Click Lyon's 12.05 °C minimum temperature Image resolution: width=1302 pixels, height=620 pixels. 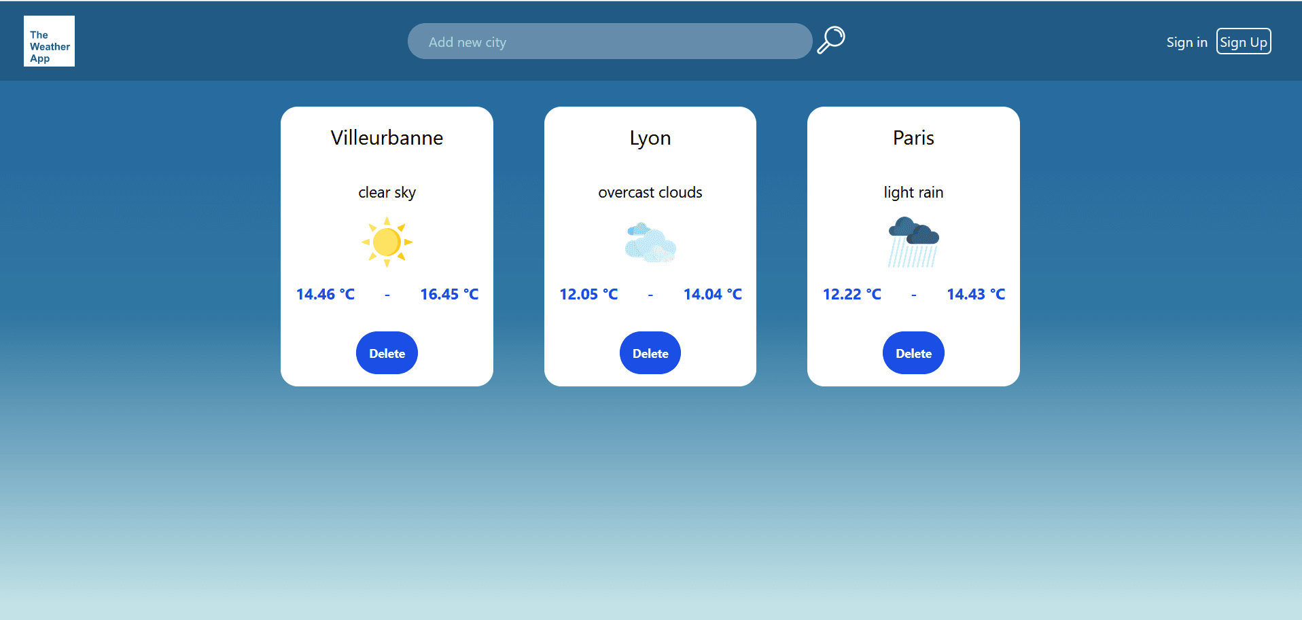coord(588,294)
